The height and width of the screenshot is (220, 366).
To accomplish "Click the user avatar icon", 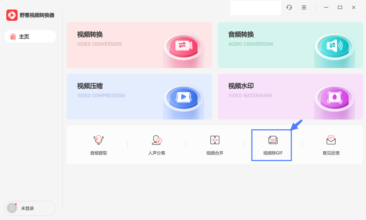I will click(12, 208).
